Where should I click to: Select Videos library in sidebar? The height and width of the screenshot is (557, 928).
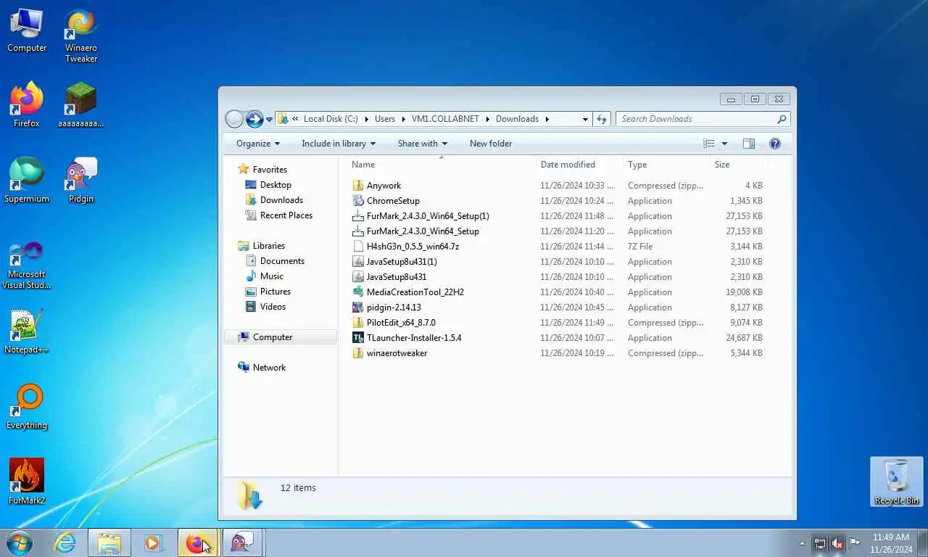click(273, 307)
